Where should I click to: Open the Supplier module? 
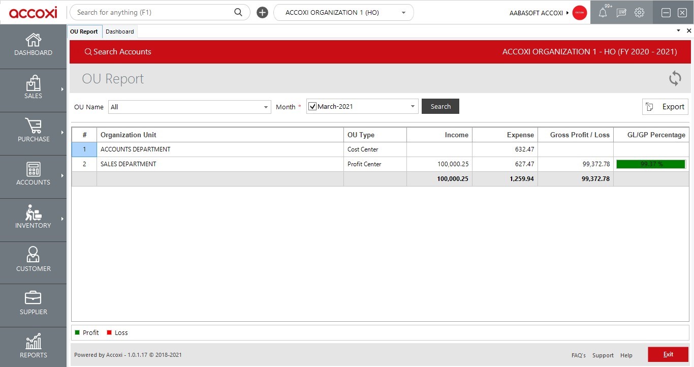pos(33,304)
